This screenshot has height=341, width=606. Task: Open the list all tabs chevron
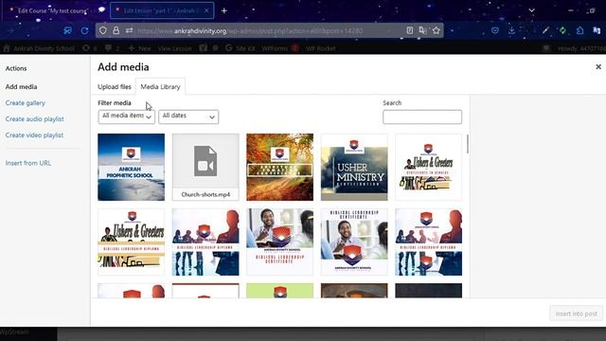pyautogui.click(x=532, y=10)
